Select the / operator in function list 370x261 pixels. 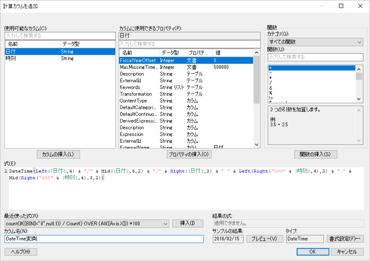point(312,83)
